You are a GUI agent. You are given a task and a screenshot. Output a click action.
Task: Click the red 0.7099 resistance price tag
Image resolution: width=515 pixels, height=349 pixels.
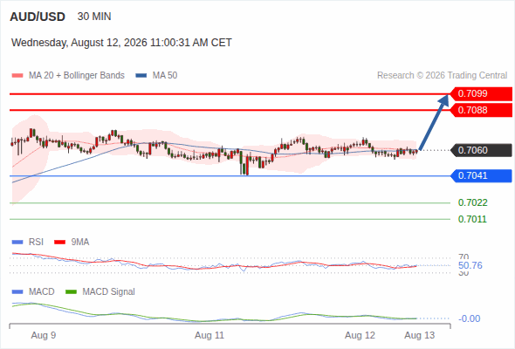481,94
